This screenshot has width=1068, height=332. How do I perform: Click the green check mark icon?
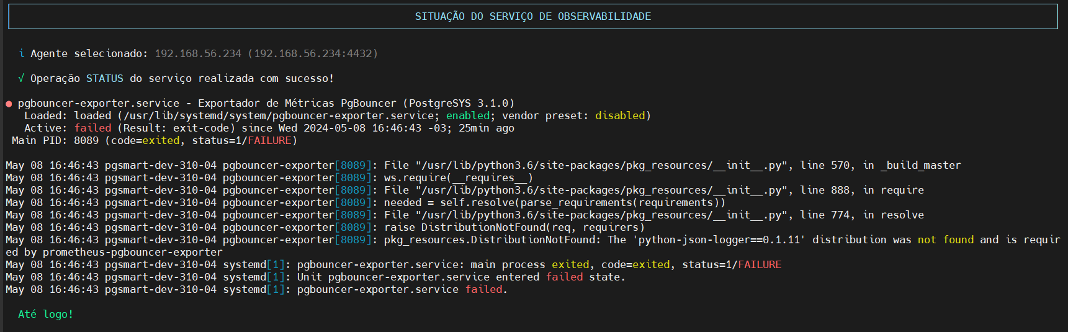[22, 78]
